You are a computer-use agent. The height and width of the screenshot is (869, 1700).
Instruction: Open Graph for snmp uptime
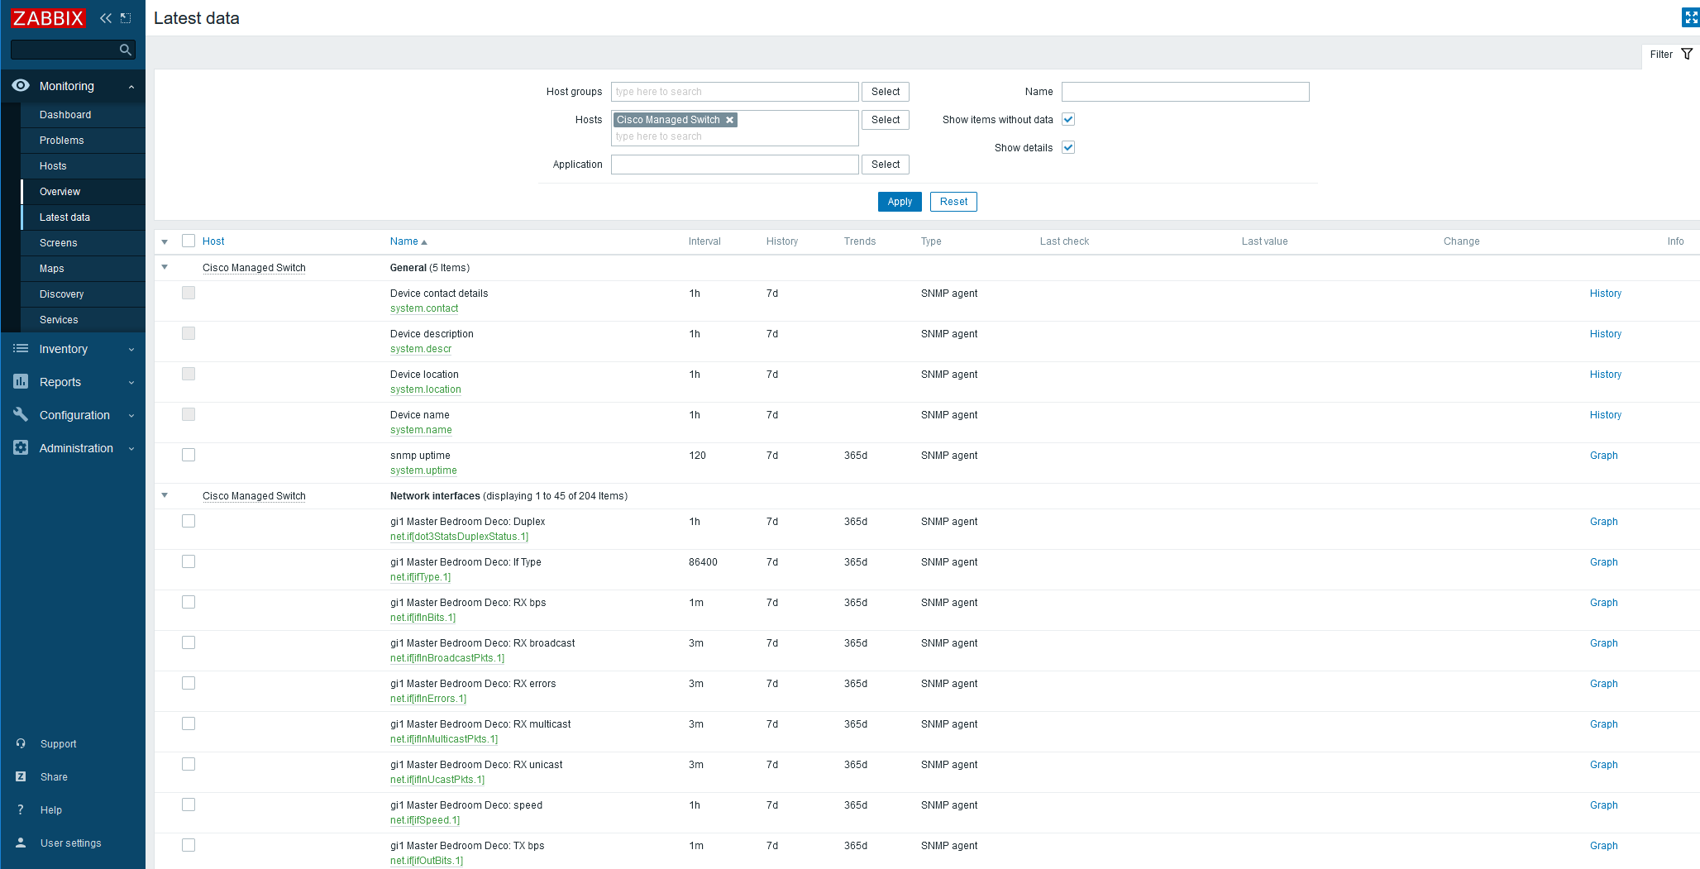(1603, 456)
